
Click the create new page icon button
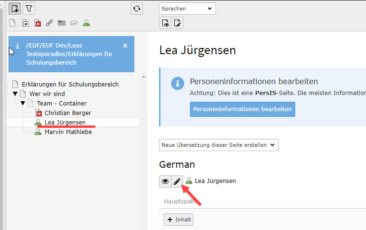tap(15, 9)
